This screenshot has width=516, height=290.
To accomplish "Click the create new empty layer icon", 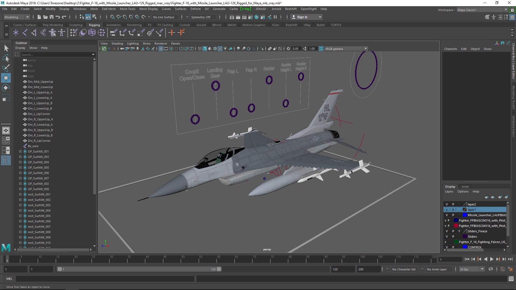I will (500, 197).
